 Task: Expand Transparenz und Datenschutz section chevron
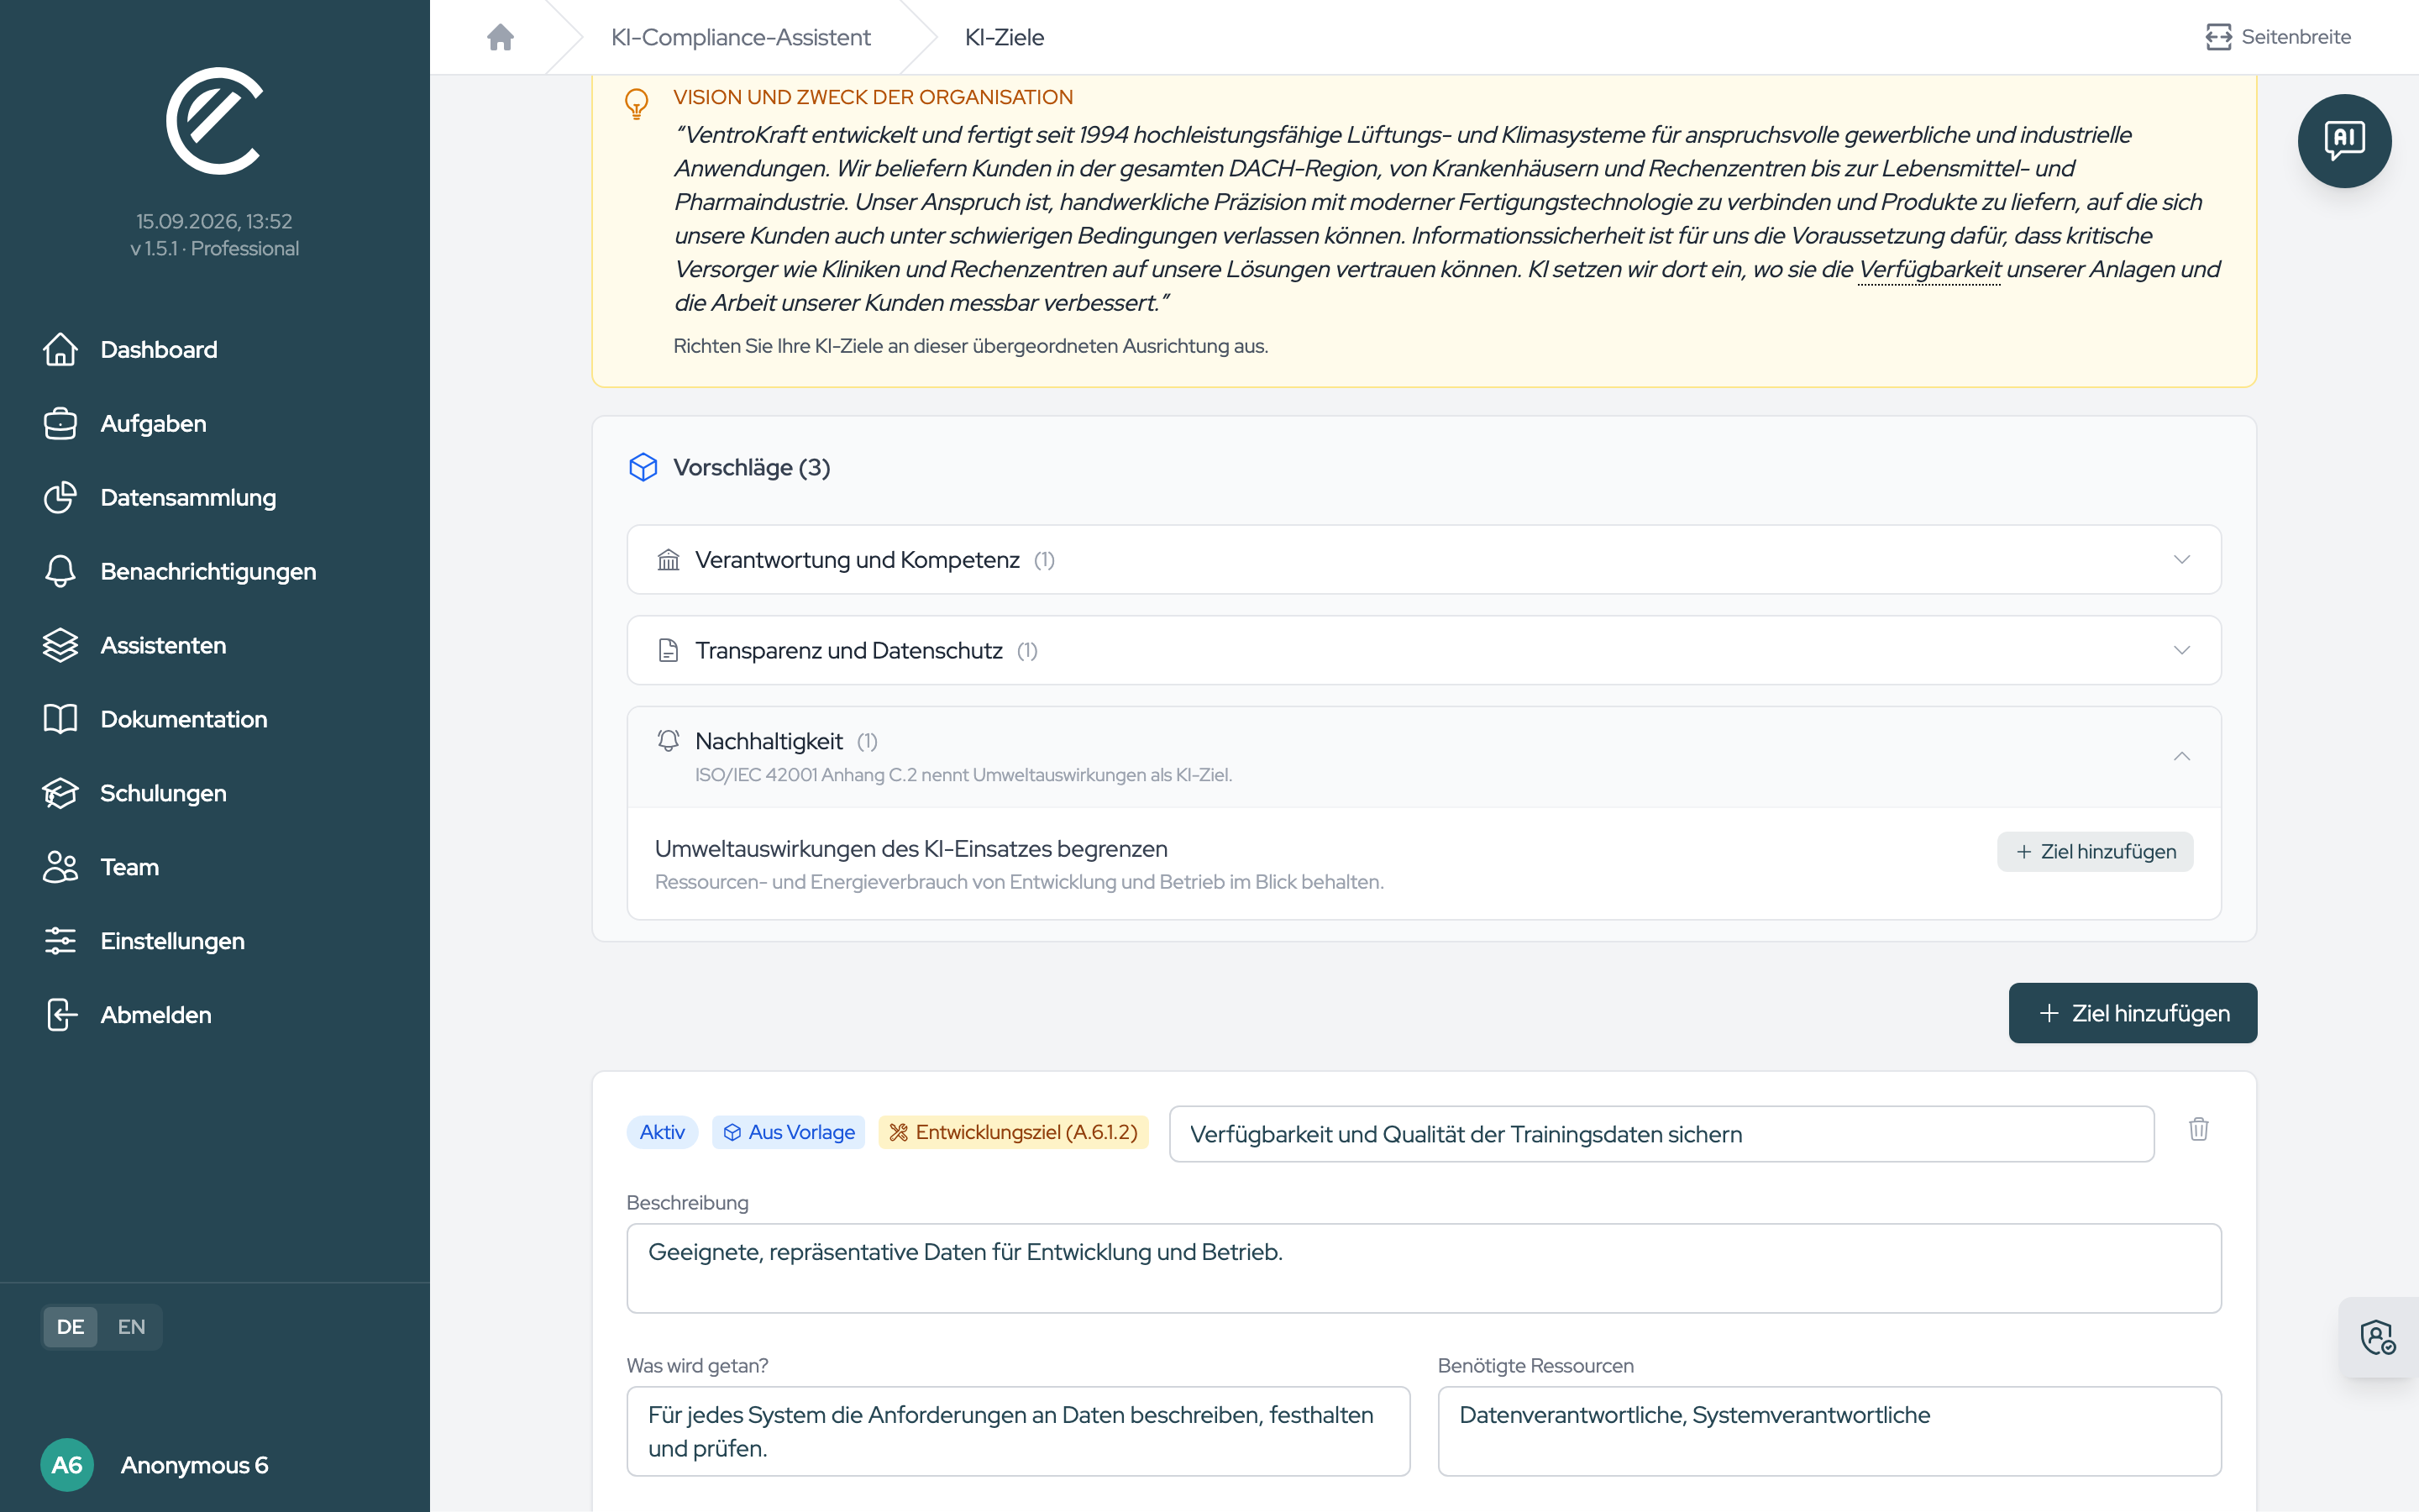[2181, 651]
